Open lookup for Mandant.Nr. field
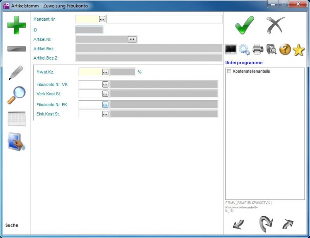 point(102,19)
